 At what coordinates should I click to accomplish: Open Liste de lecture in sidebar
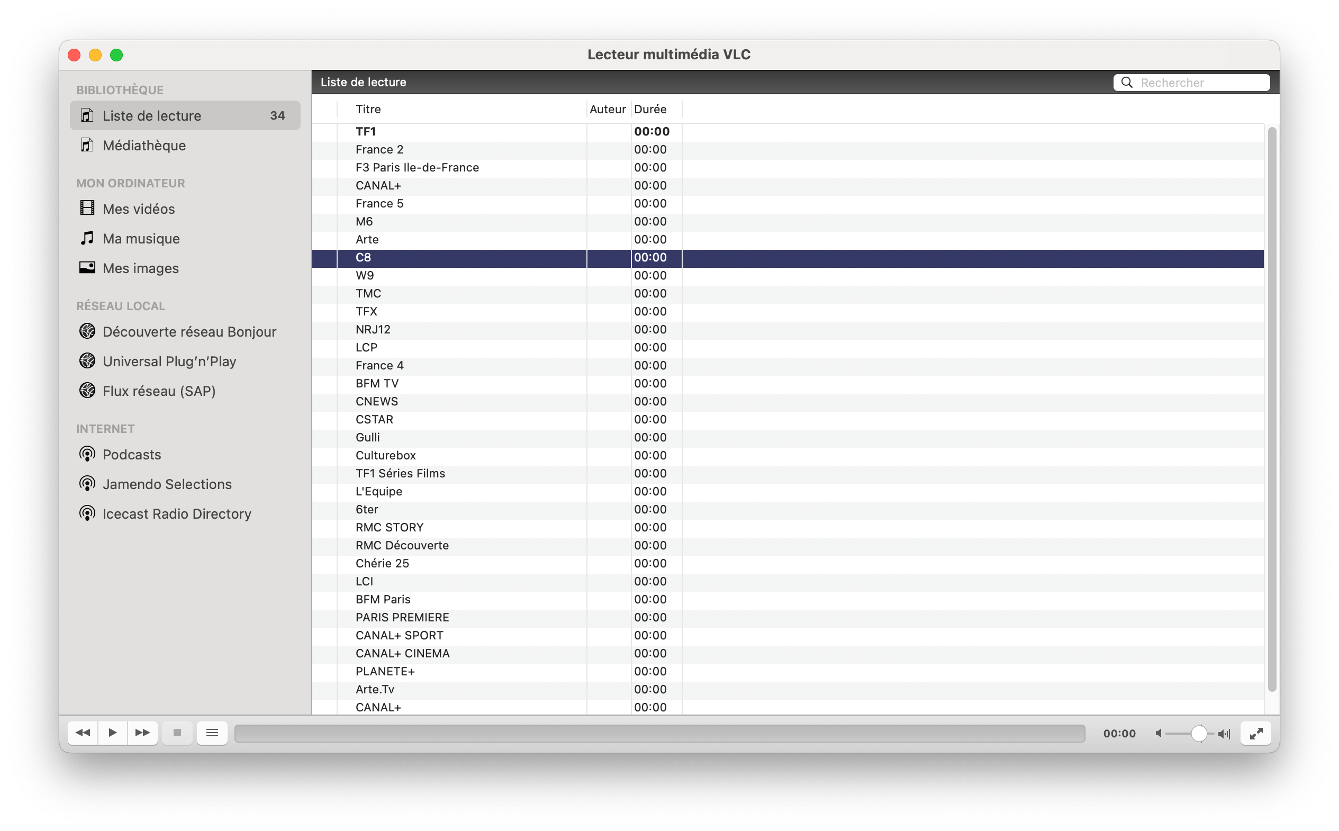pos(185,115)
